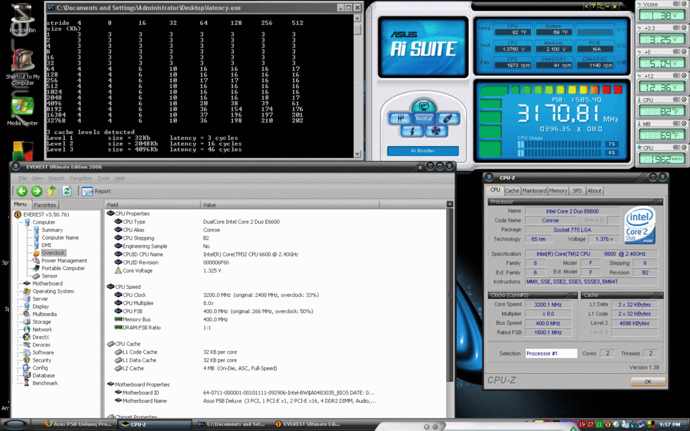Open the Report wizard from EVEREST toolbar
Screen dimensions: 690x431
96,191
